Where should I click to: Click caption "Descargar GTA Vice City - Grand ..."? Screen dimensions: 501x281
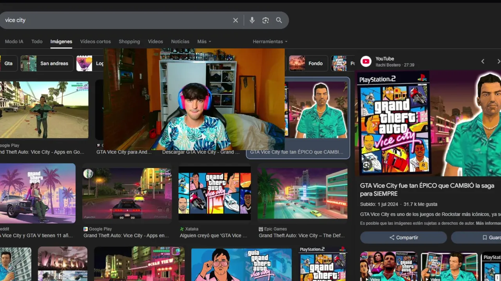click(201, 152)
